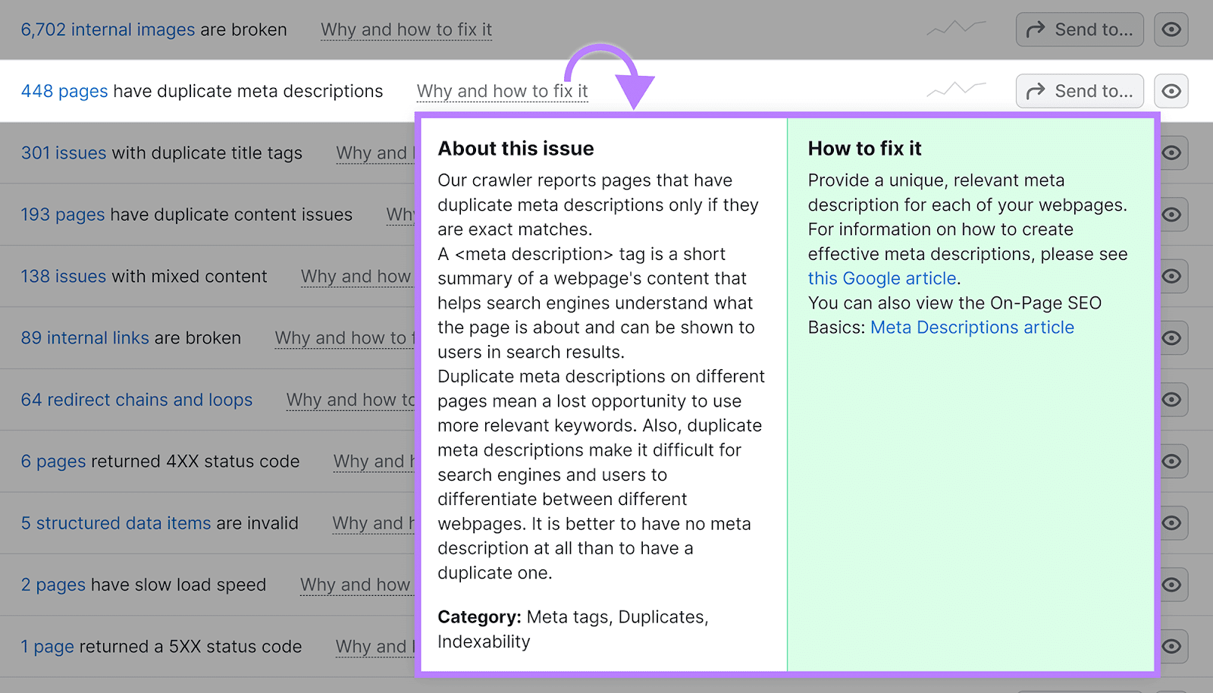Toggle visibility of the broken internal links issue
Image resolution: width=1213 pixels, height=693 pixels.
point(1171,337)
